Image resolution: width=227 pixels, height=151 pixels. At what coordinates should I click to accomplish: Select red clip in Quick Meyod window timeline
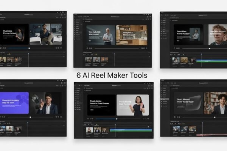click(x=211, y=135)
